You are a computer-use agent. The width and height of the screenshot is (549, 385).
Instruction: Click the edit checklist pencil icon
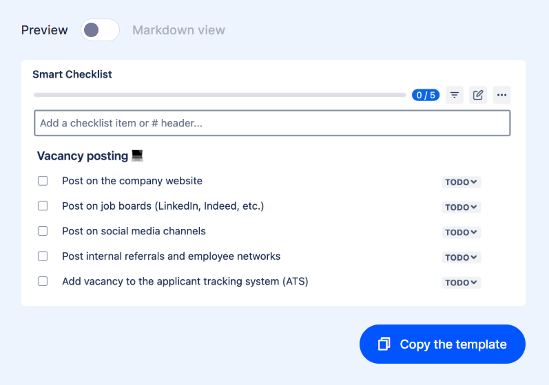478,95
